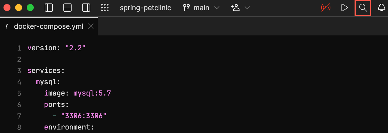Click the yellow minimize window button
The image size is (388, 133).
(x=19, y=8)
